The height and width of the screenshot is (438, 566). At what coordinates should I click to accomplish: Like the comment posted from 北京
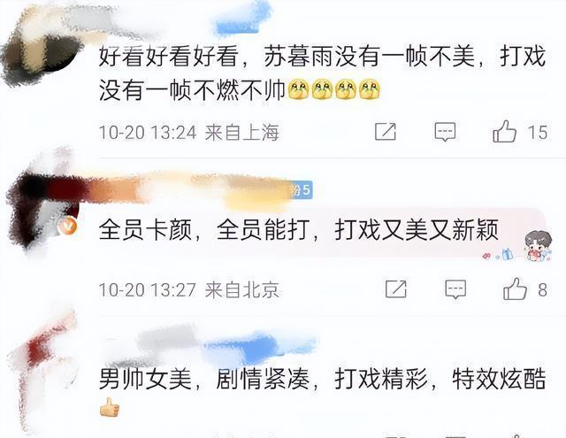click(515, 288)
